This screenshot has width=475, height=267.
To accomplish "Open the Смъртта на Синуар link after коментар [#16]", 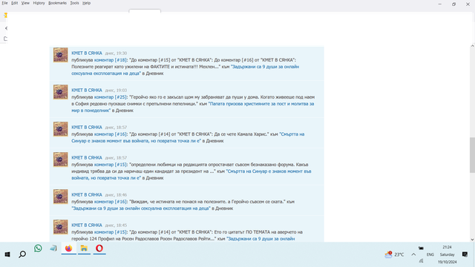I will pos(188,137).
